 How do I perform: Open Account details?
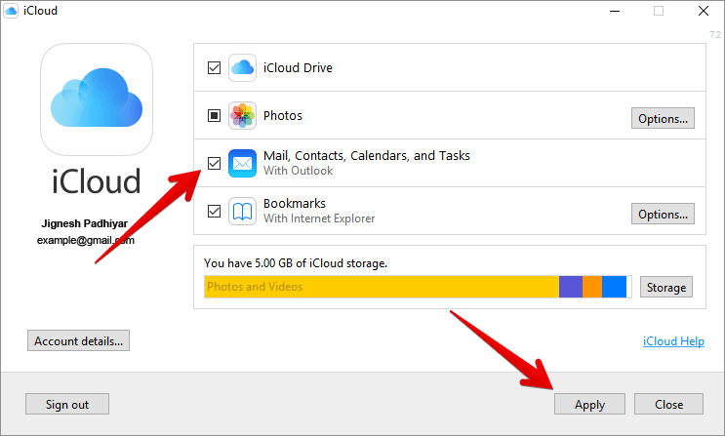pos(79,340)
